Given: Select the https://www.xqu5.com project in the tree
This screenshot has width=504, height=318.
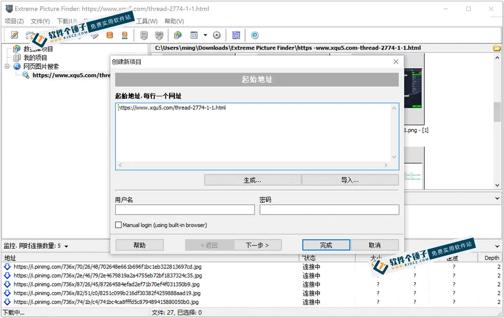Looking at the screenshot, I should click(71, 76).
